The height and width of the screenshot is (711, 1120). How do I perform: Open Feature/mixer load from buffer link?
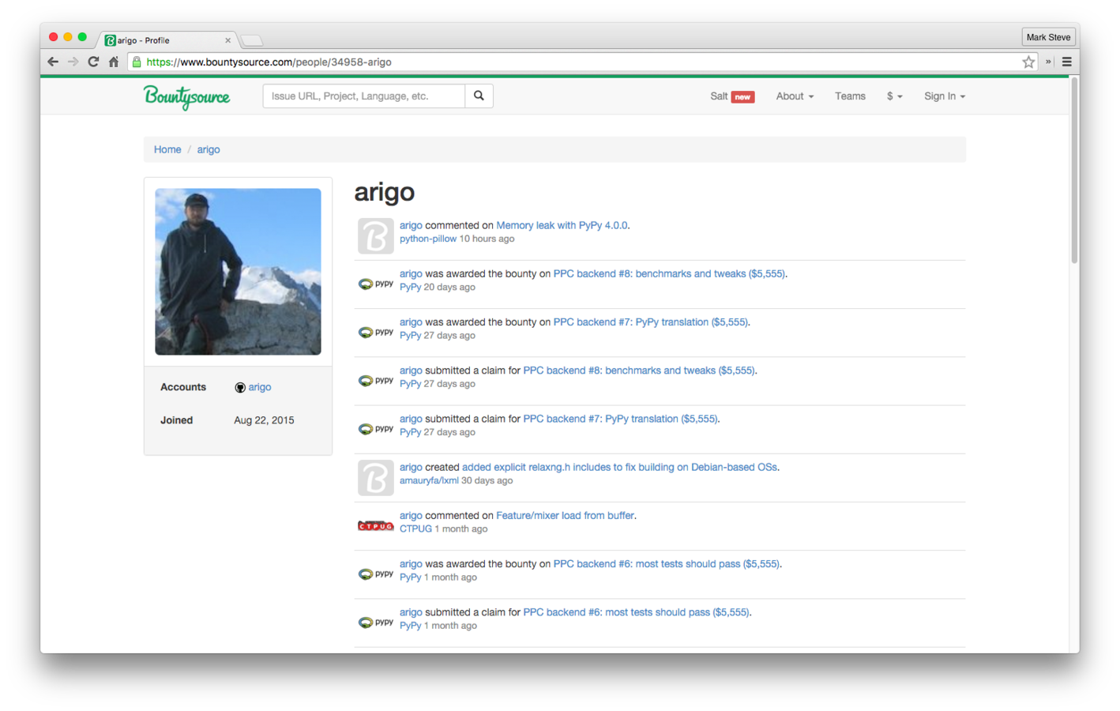pyautogui.click(x=565, y=515)
